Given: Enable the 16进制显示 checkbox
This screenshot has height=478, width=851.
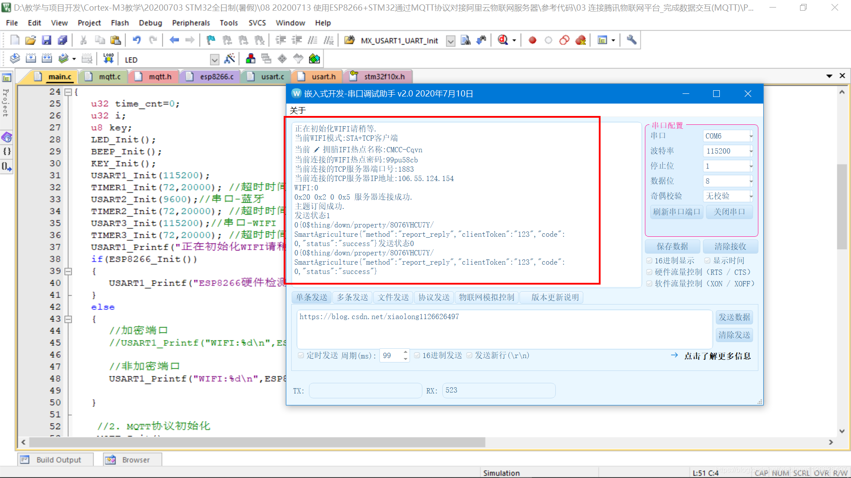Looking at the screenshot, I should click(649, 261).
